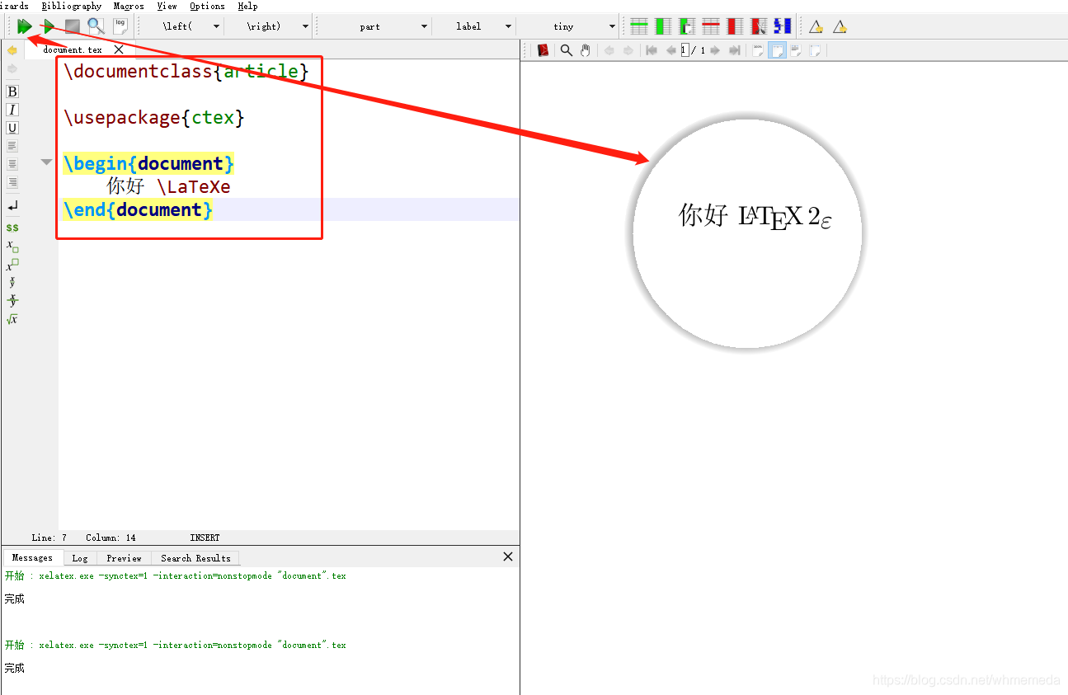1068x695 pixels.
Task: Select the PDF viewer magnifier tool
Action: coord(567,50)
